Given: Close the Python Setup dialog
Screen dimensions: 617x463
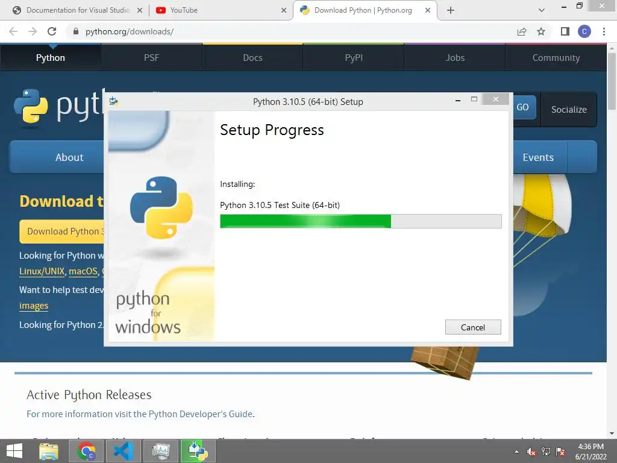Looking at the screenshot, I should (496, 99).
